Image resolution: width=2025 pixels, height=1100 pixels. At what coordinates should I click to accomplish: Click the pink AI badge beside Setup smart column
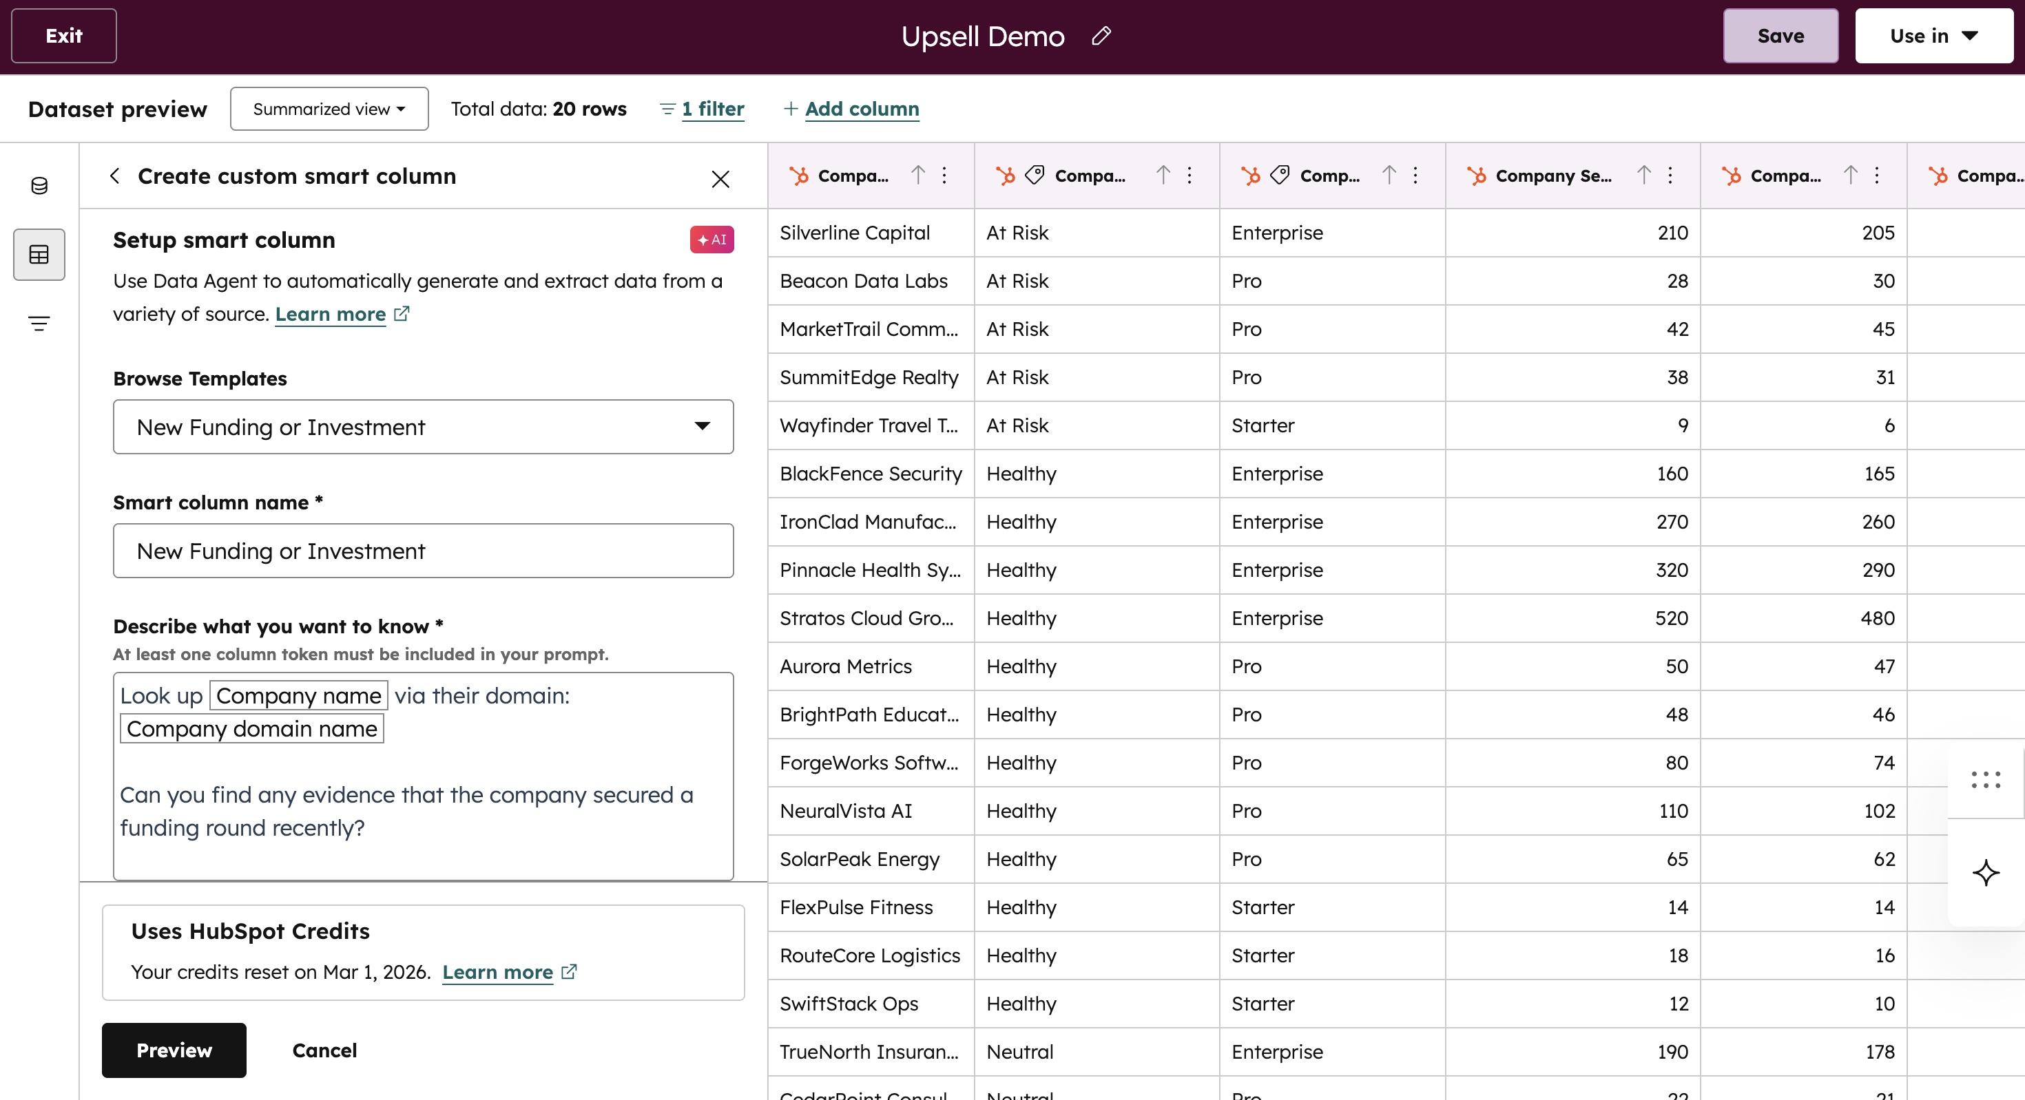711,239
